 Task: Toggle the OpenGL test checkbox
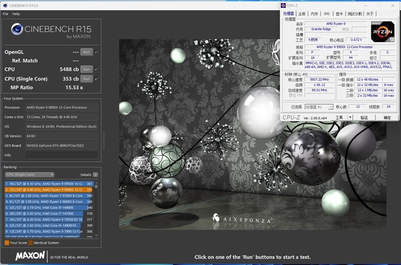tap(96, 52)
